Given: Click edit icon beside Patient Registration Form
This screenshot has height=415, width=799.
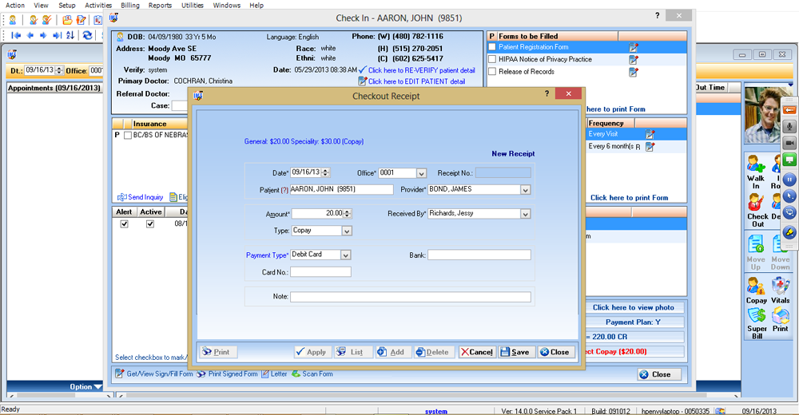Looking at the screenshot, I should click(634, 48).
